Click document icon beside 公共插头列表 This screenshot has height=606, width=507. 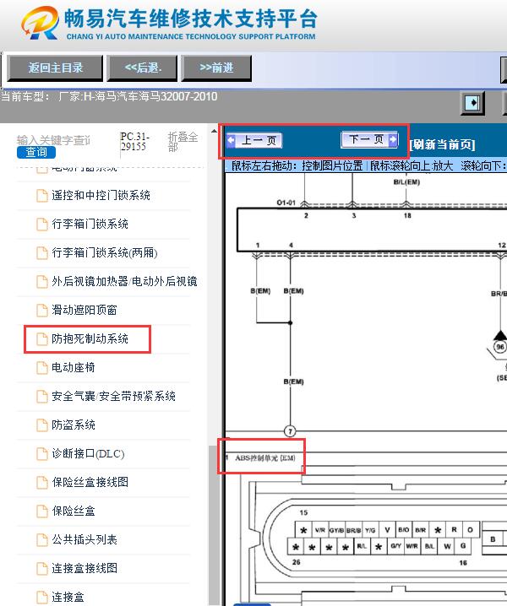pyautogui.click(x=41, y=539)
